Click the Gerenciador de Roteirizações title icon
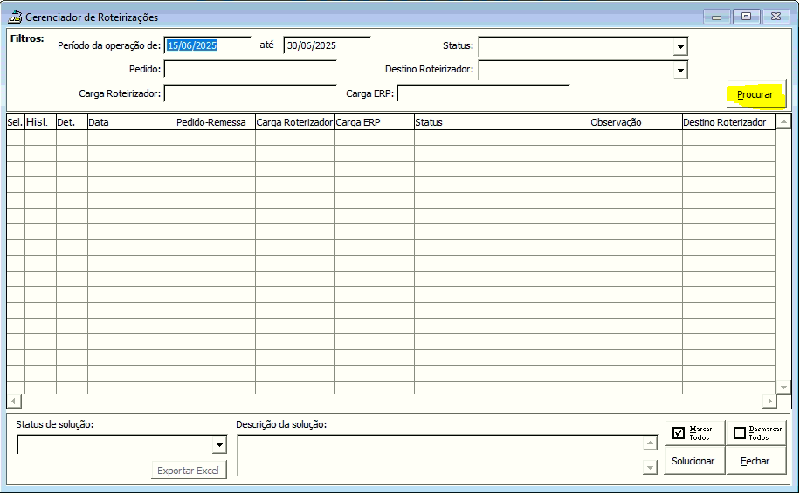The width and height of the screenshot is (800, 495). (15, 17)
